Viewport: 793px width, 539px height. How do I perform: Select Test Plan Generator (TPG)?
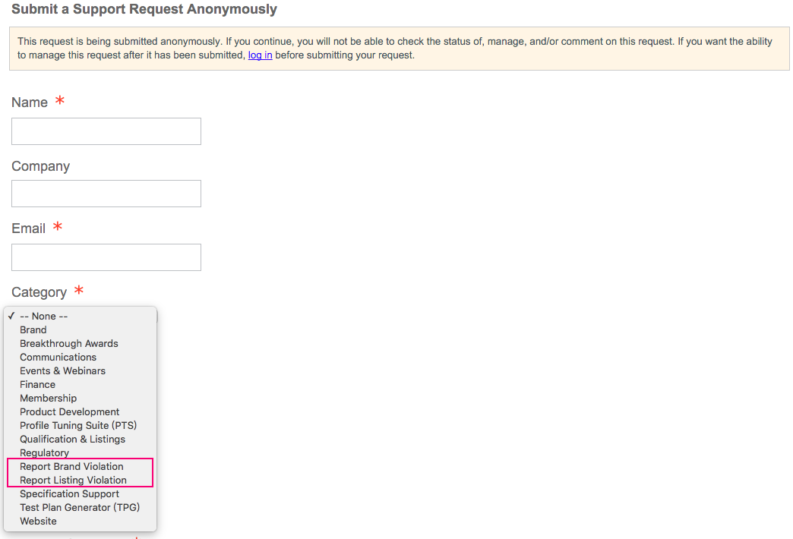[80, 507]
